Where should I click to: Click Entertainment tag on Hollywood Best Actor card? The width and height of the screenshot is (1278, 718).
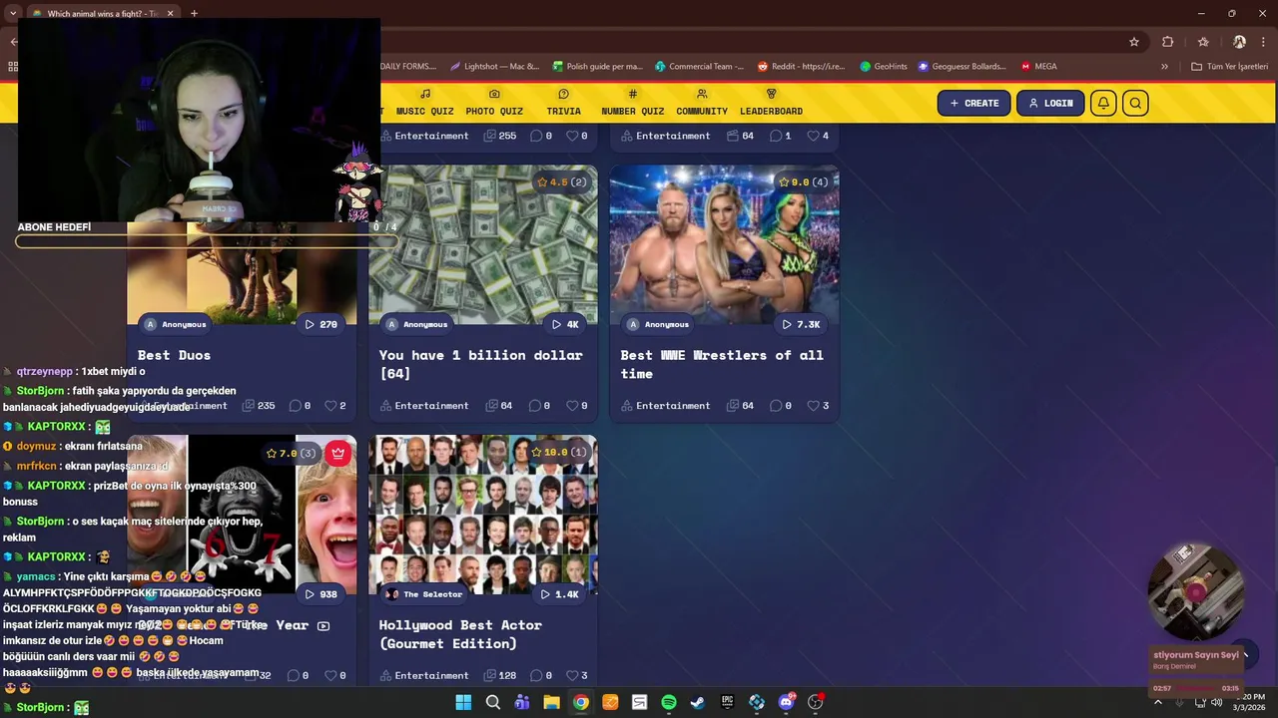tap(422, 676)
